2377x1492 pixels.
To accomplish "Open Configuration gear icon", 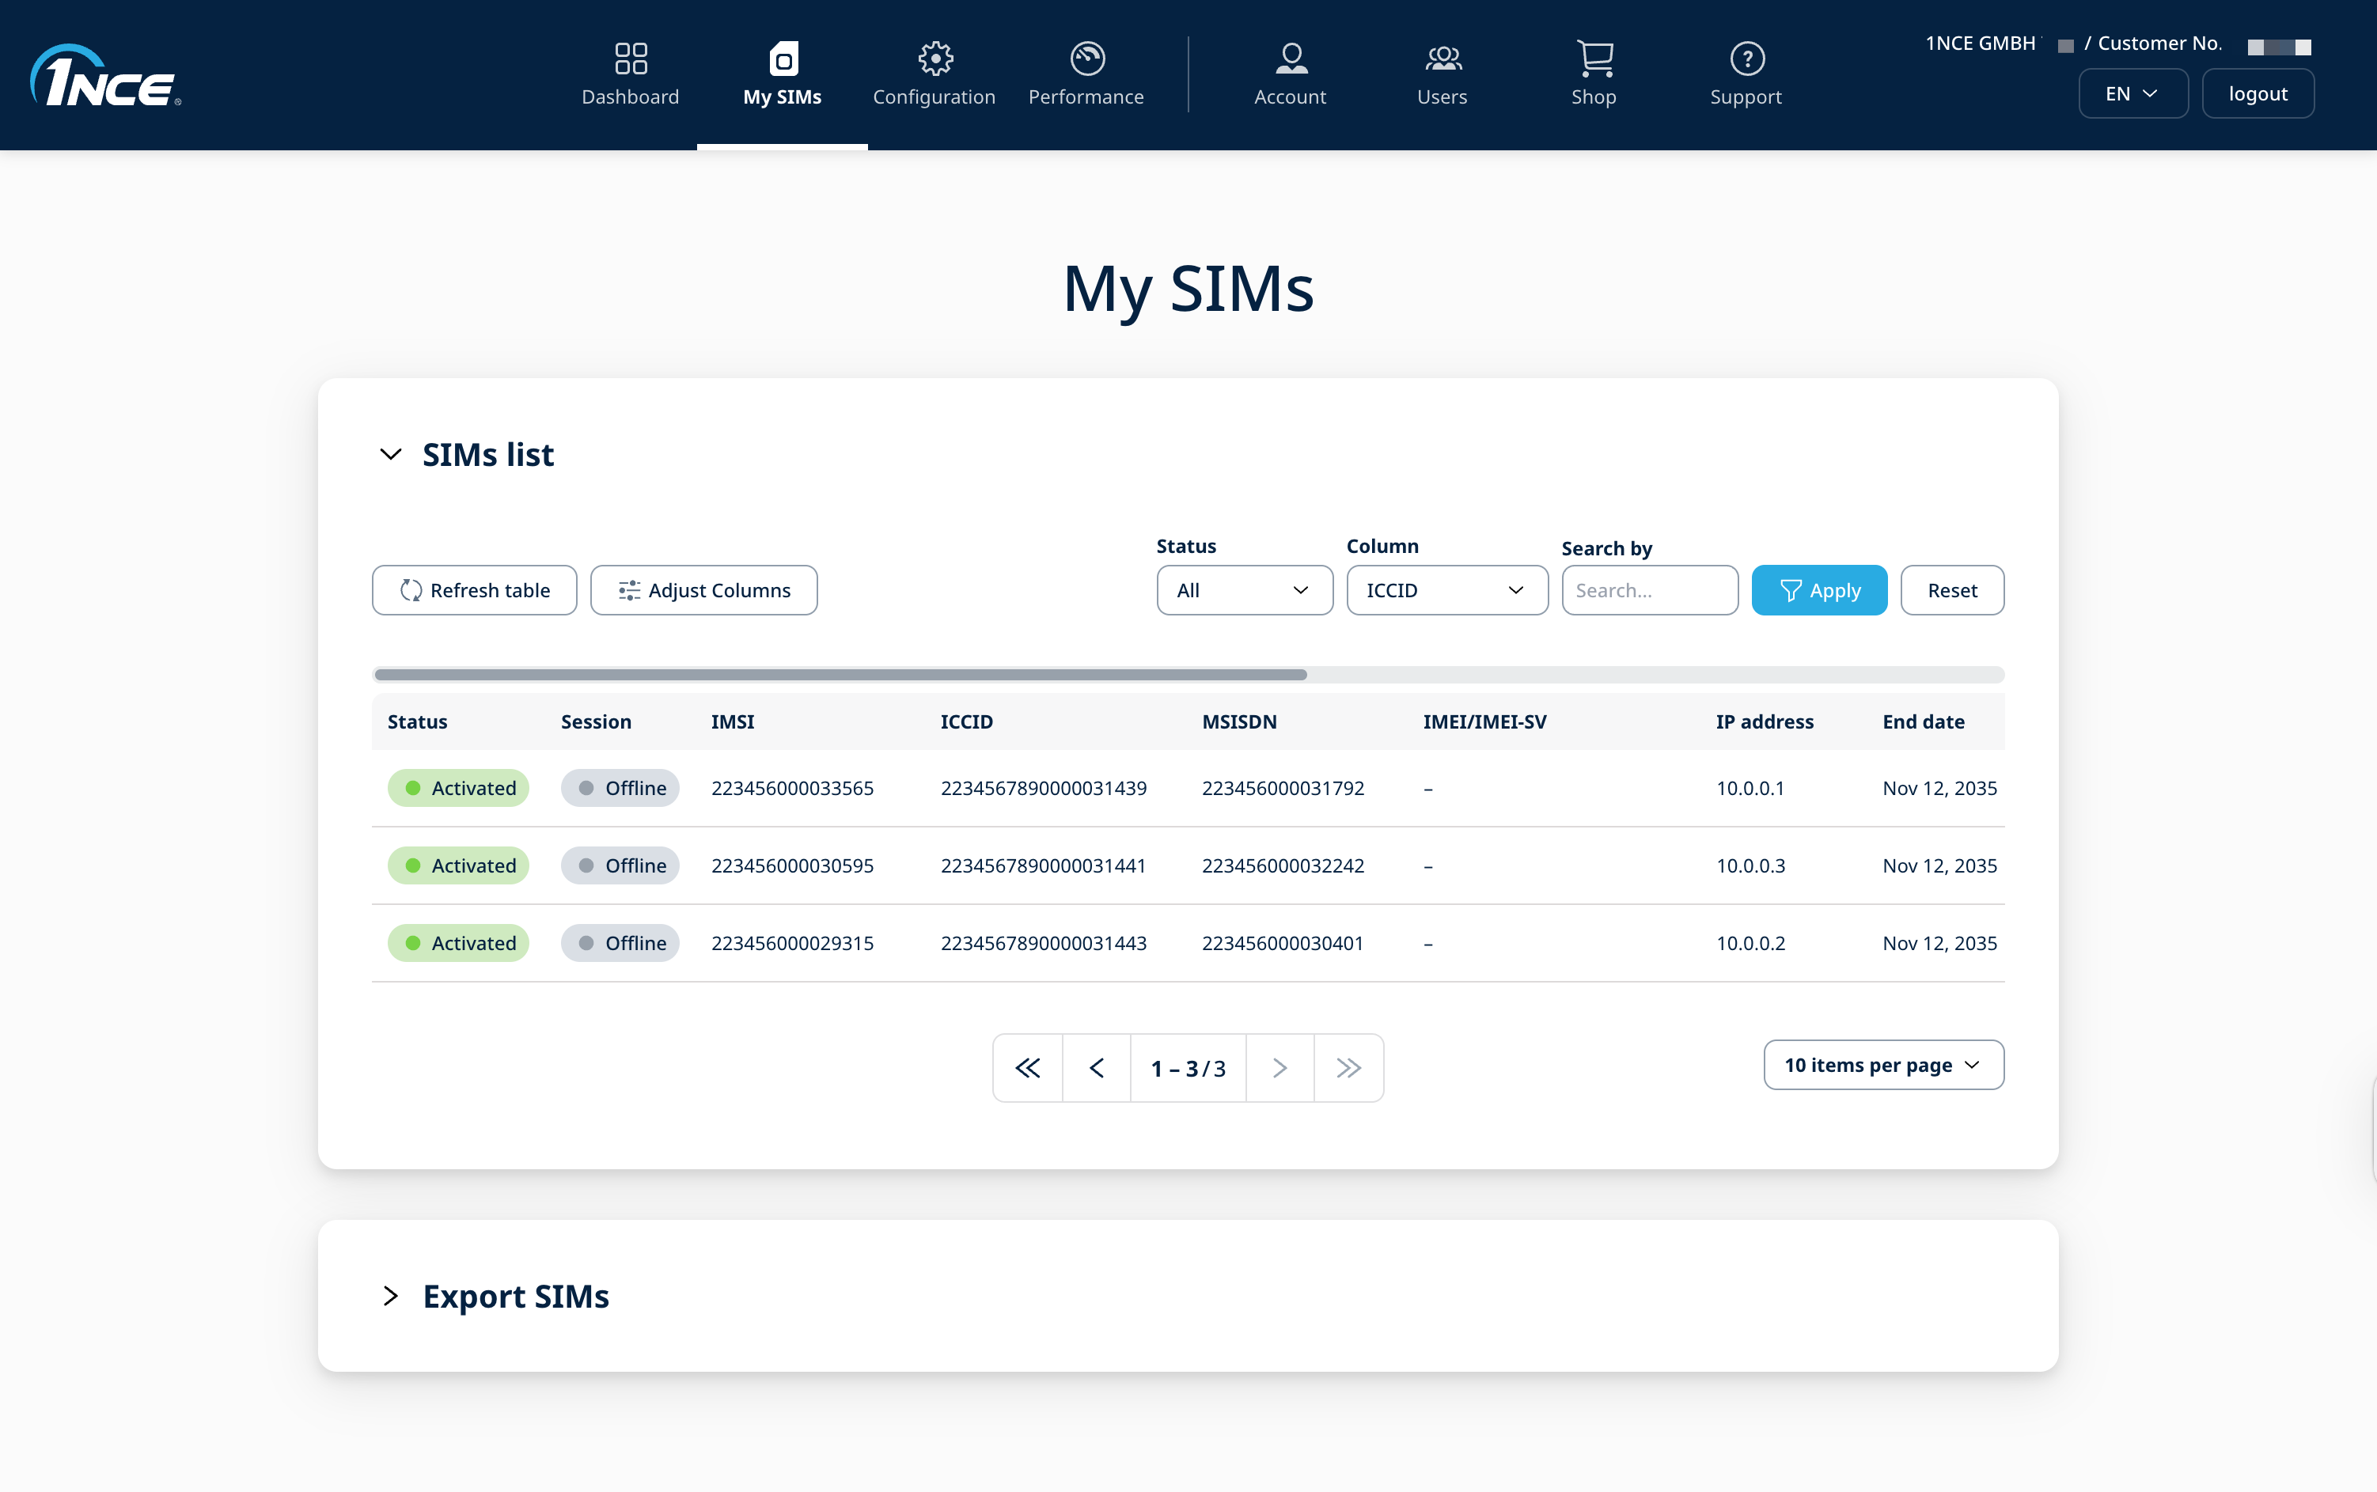I will [x=934, y=59].
